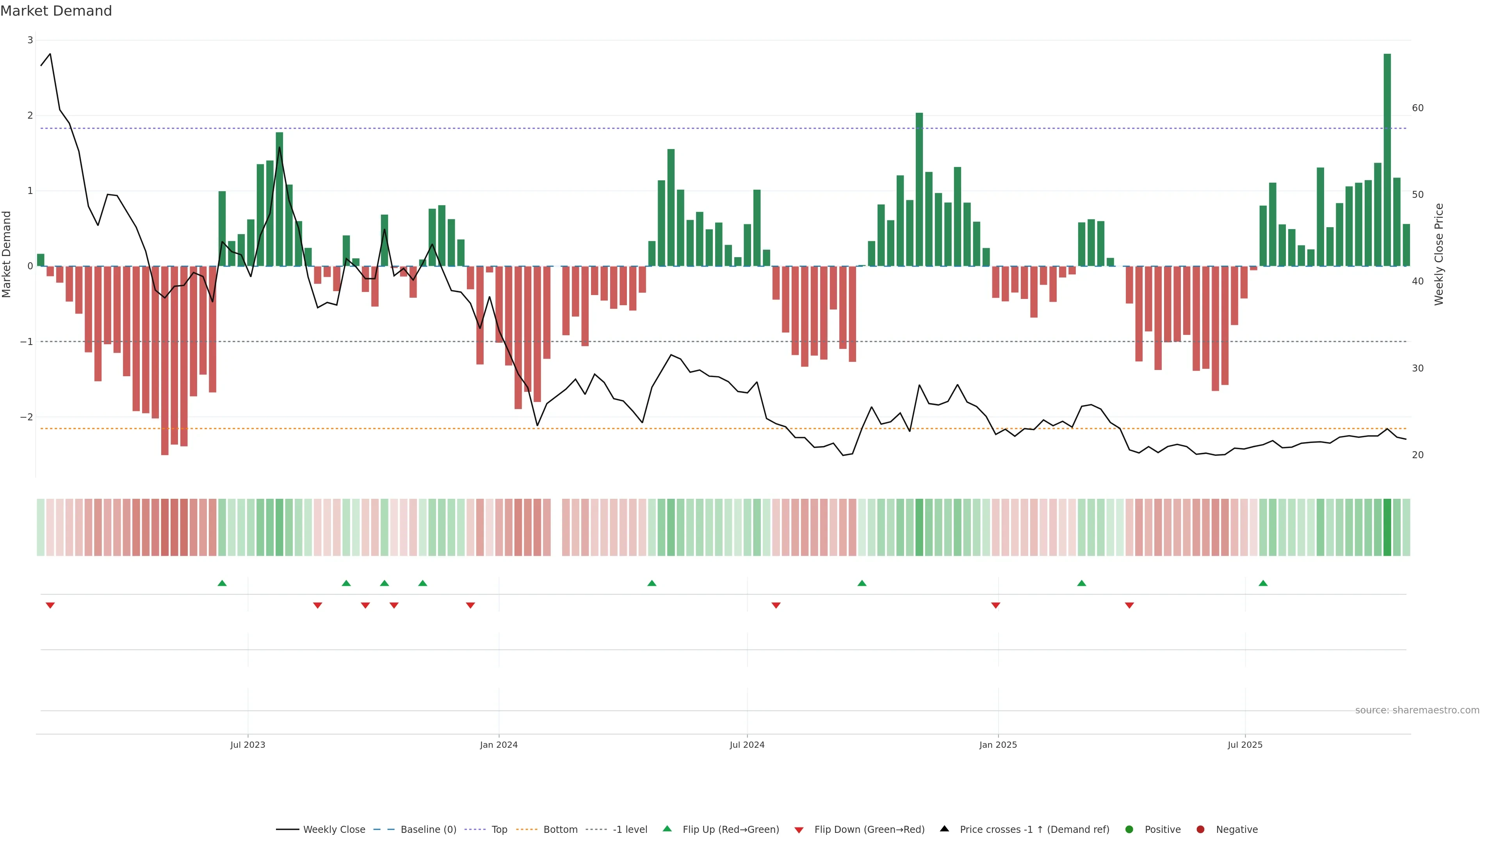
Task: Click the Jan 2024 x-axis label
Action: pos(499,745)
